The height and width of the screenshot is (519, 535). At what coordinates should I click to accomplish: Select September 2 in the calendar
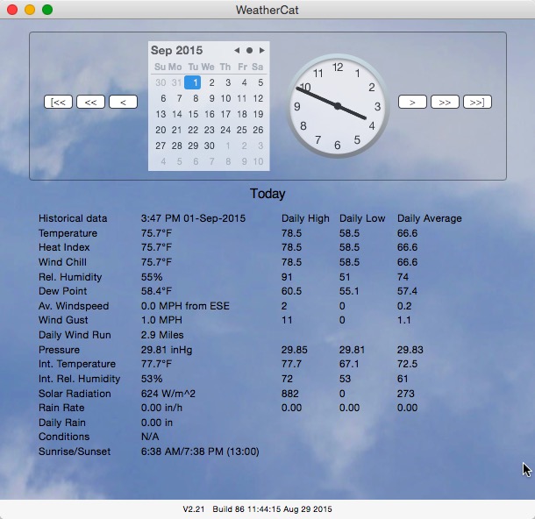tap(212, 82)
